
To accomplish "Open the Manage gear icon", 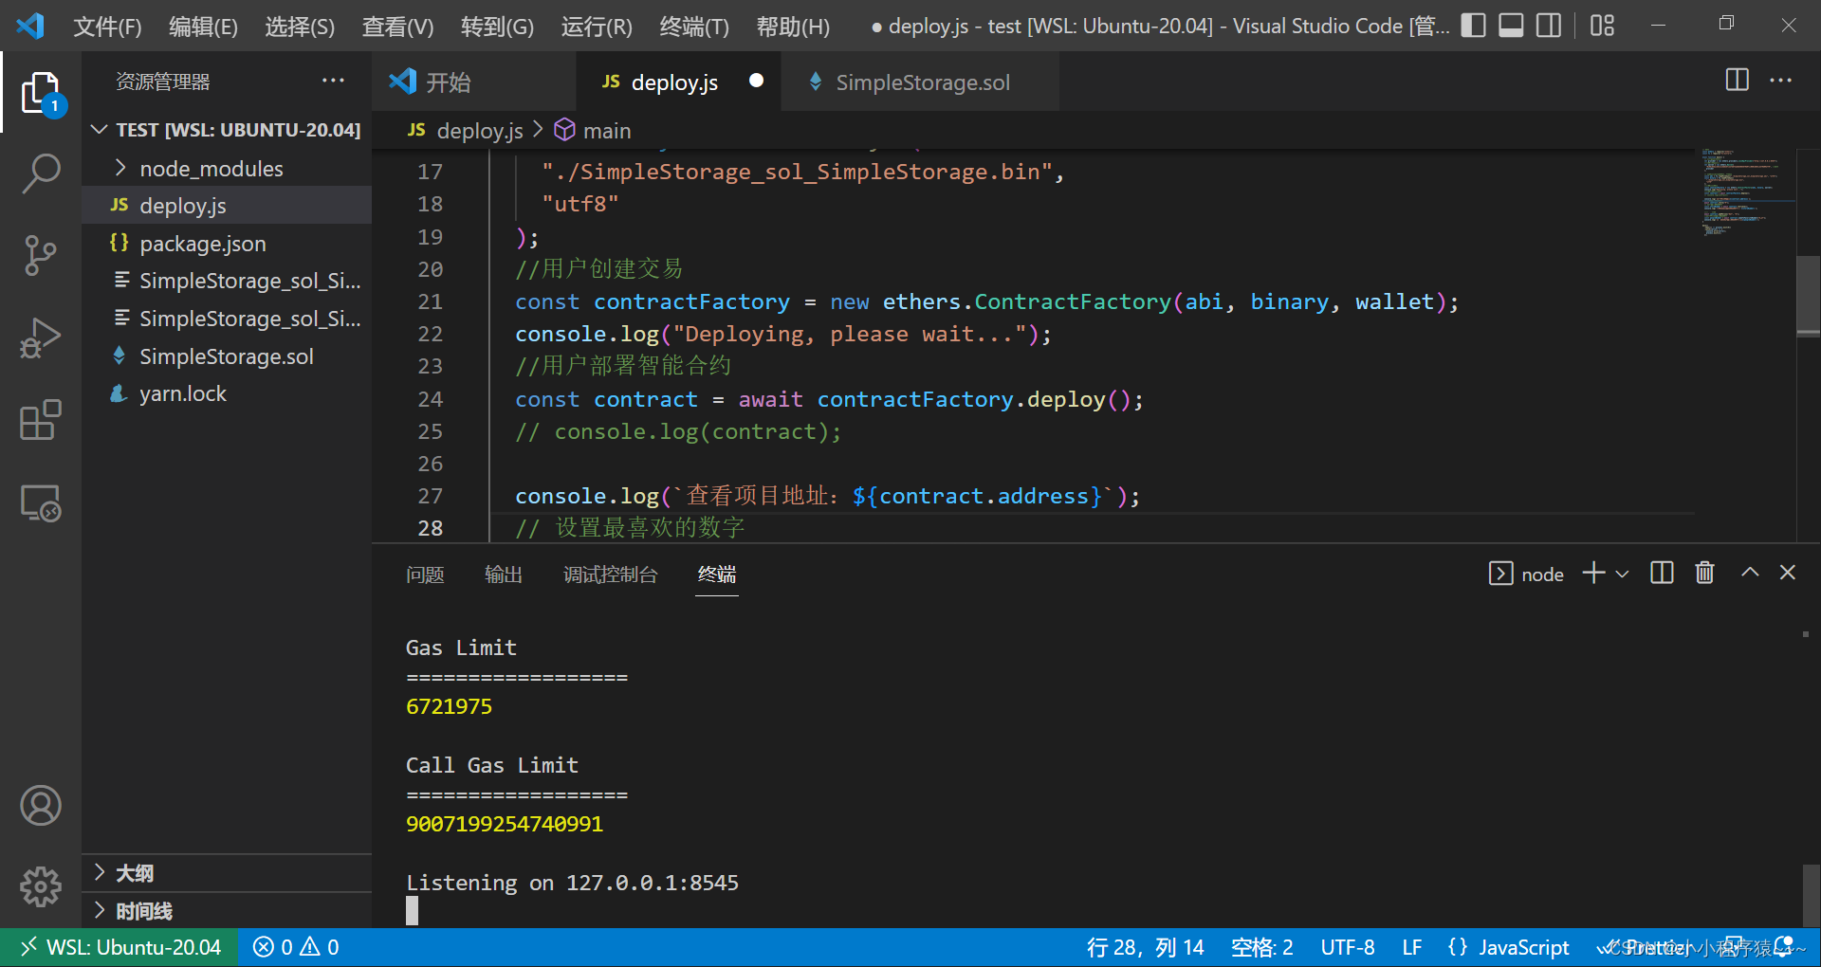I will pos(41,887).
